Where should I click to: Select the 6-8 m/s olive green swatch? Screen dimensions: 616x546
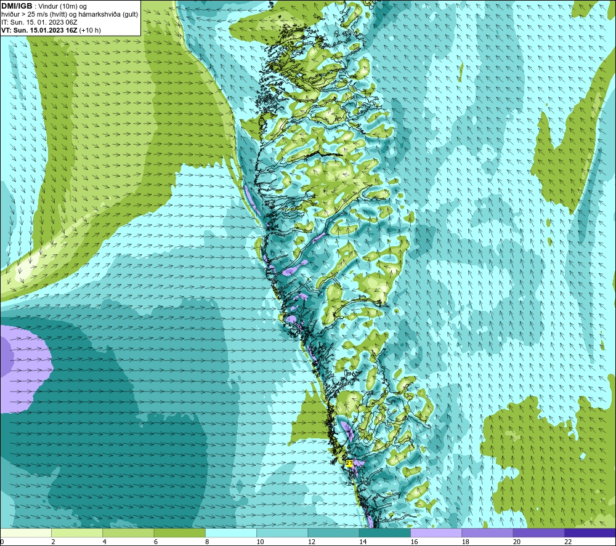pyautogui.click(x=179, y=533)
